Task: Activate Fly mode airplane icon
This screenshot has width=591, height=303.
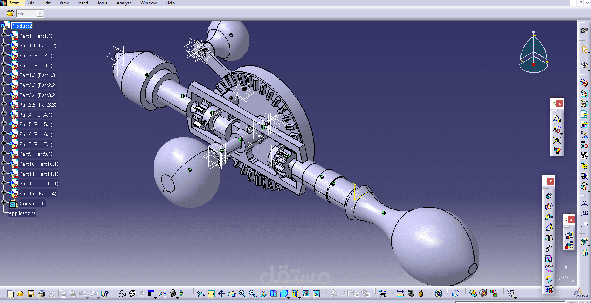Action: click(201, 294)
